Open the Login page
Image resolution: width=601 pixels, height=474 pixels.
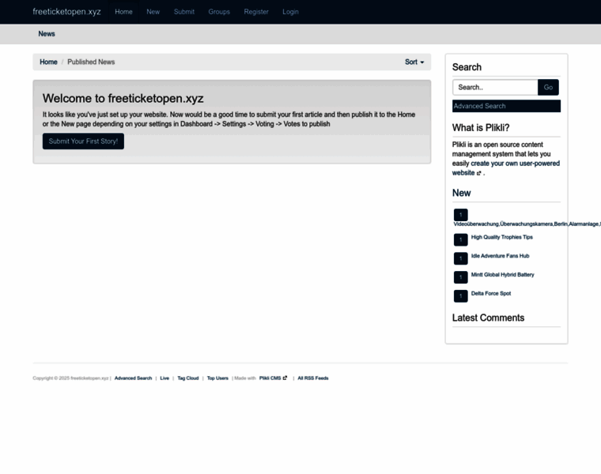290,12
